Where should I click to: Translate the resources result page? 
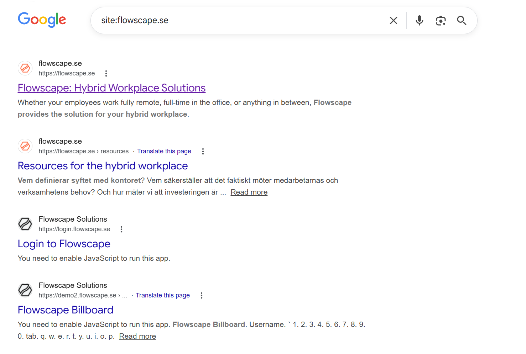point(164,151)
